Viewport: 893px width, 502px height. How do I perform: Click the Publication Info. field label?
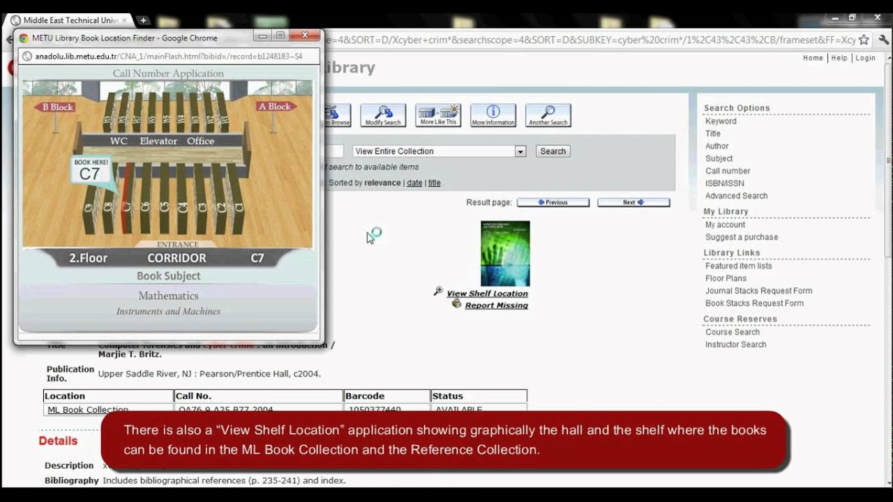[70, 374]
